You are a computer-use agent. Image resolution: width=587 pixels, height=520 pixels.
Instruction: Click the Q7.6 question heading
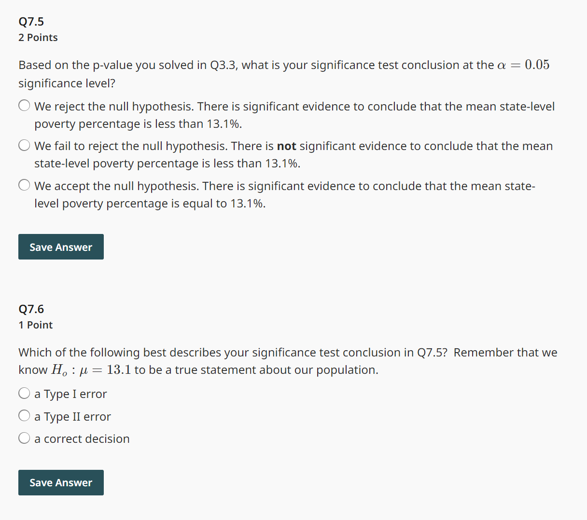pos(31,309)
